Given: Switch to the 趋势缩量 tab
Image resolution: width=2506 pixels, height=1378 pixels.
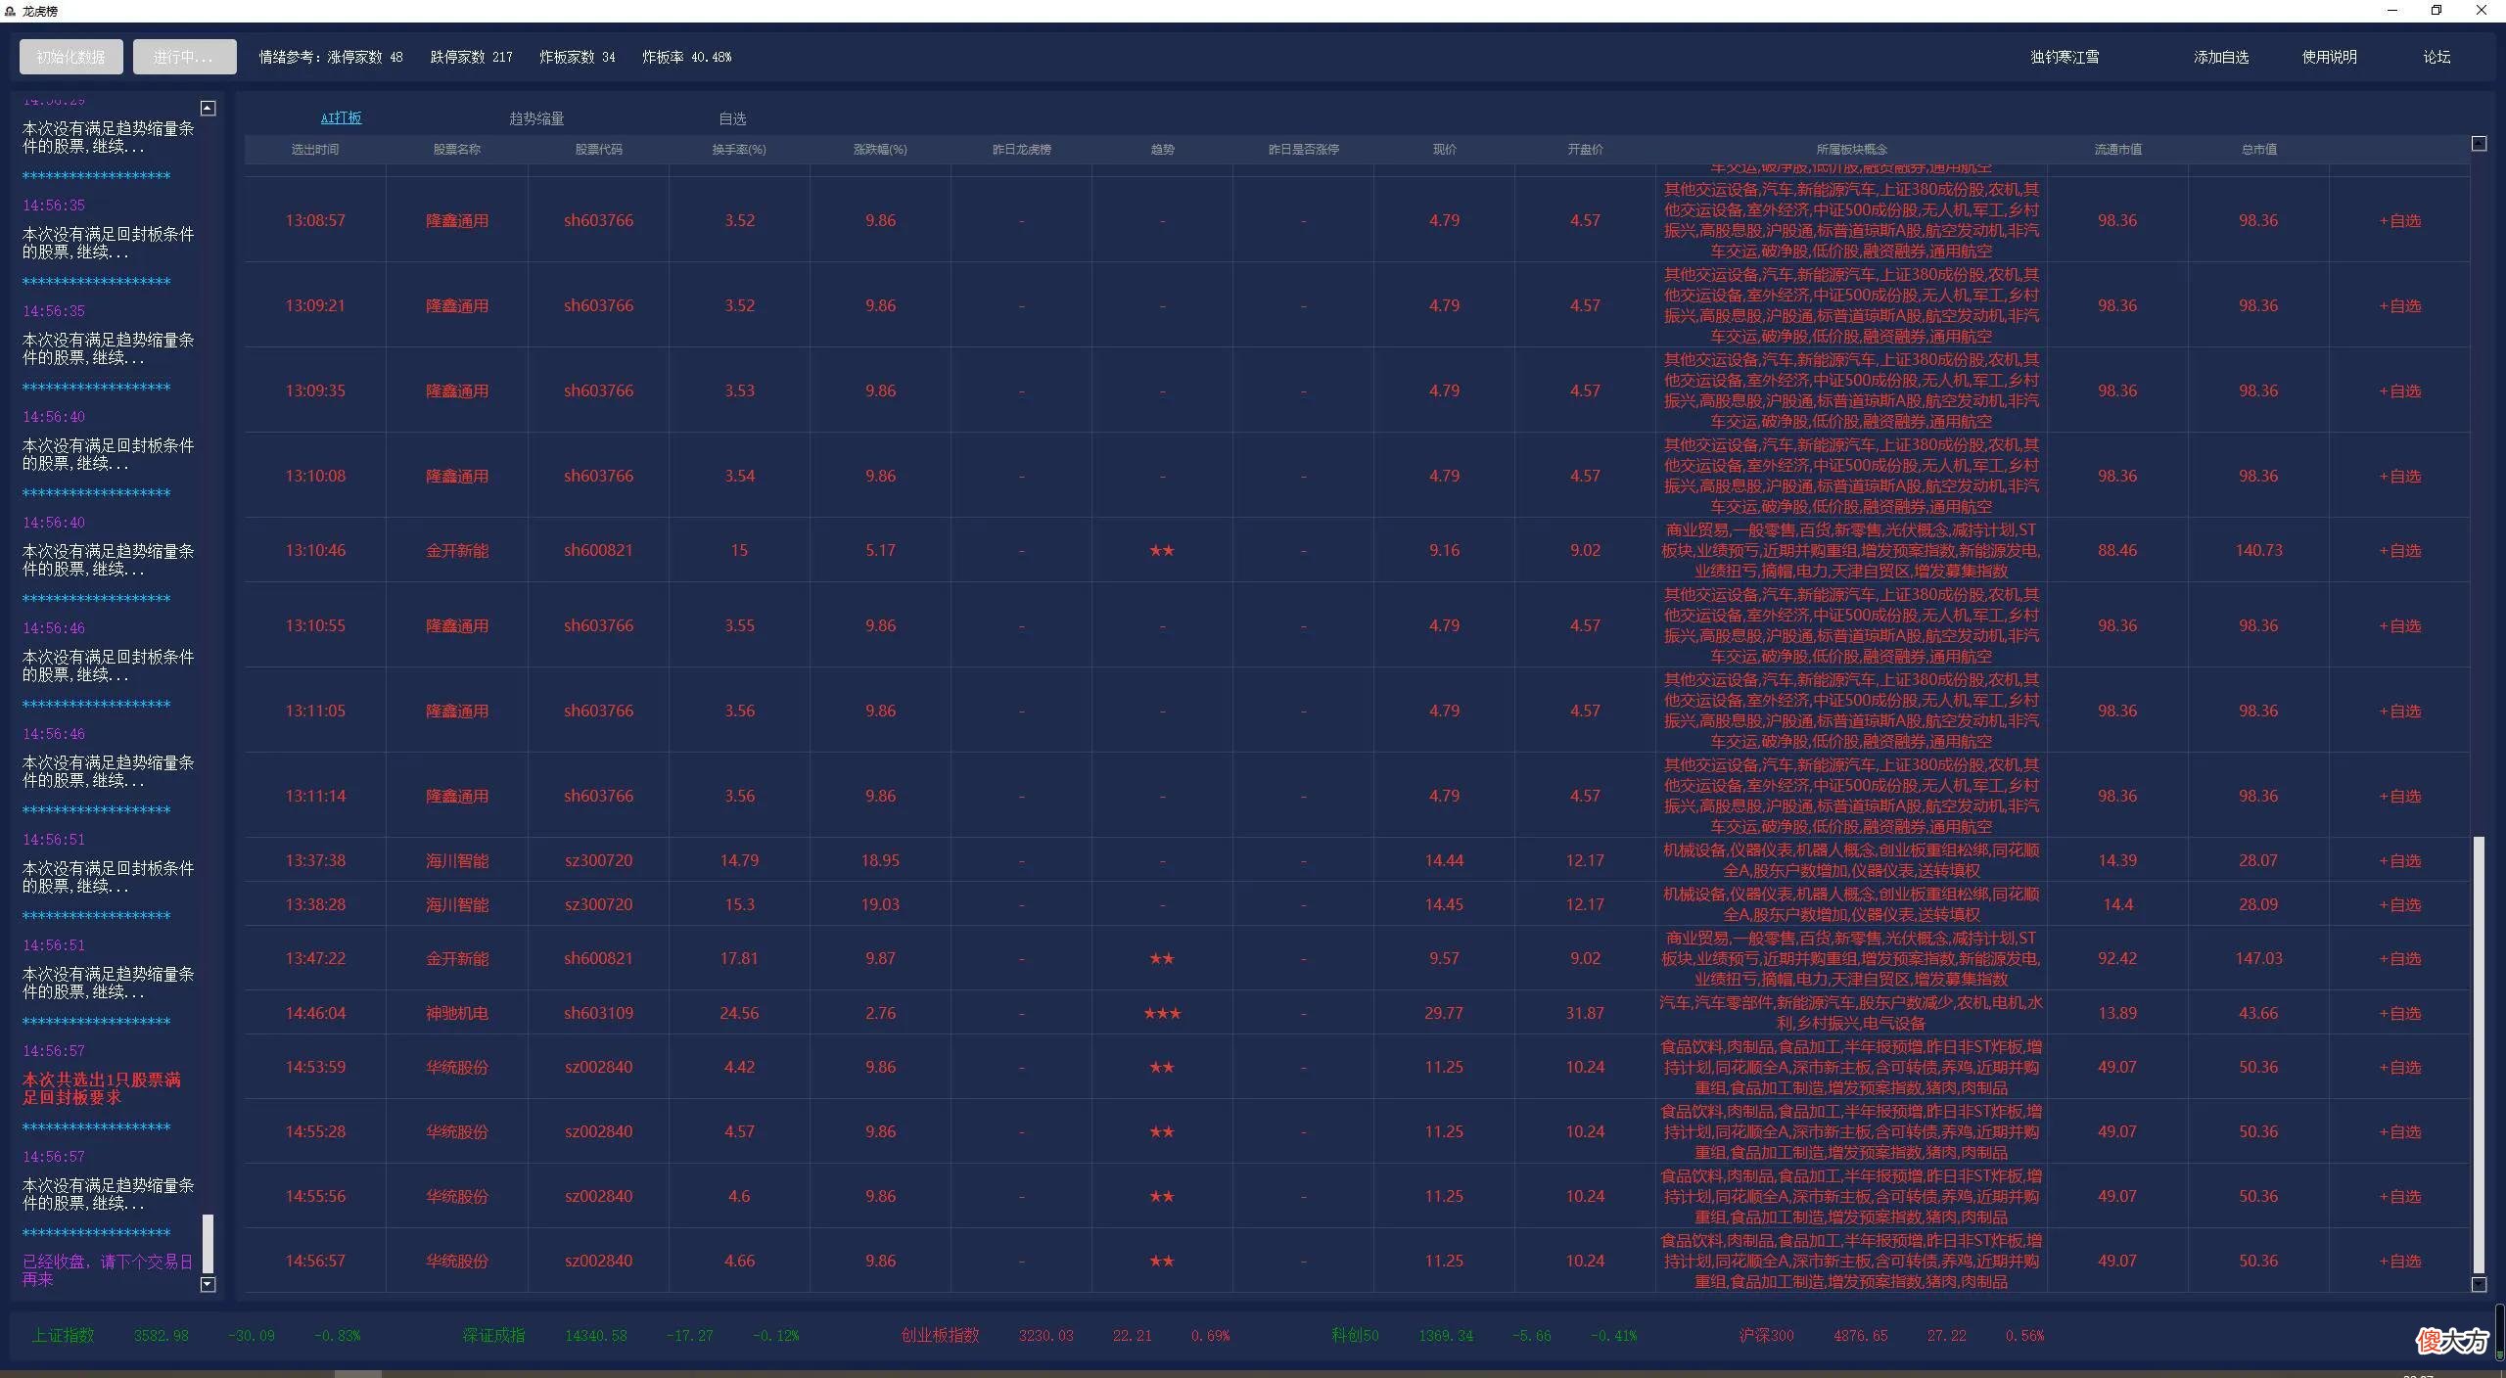Looking at the screenshot, I should (536, 118).
